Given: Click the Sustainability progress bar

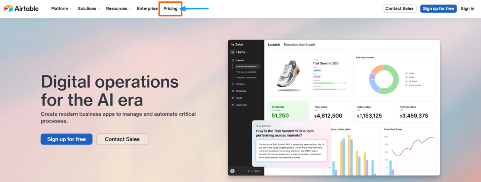Looking at the screenshot, I should coord(327,89).
